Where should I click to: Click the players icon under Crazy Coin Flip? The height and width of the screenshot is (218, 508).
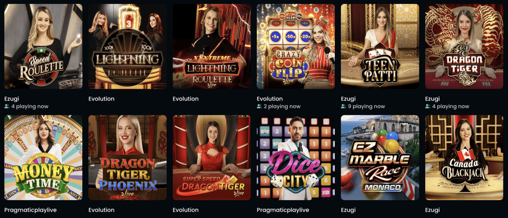tap(259, 107)
